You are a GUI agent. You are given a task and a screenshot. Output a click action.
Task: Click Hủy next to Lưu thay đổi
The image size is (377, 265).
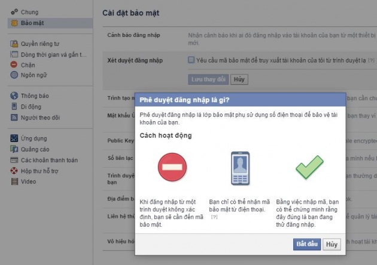(239, 79)
